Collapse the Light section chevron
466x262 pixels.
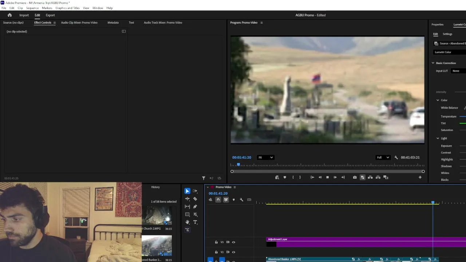438,138
